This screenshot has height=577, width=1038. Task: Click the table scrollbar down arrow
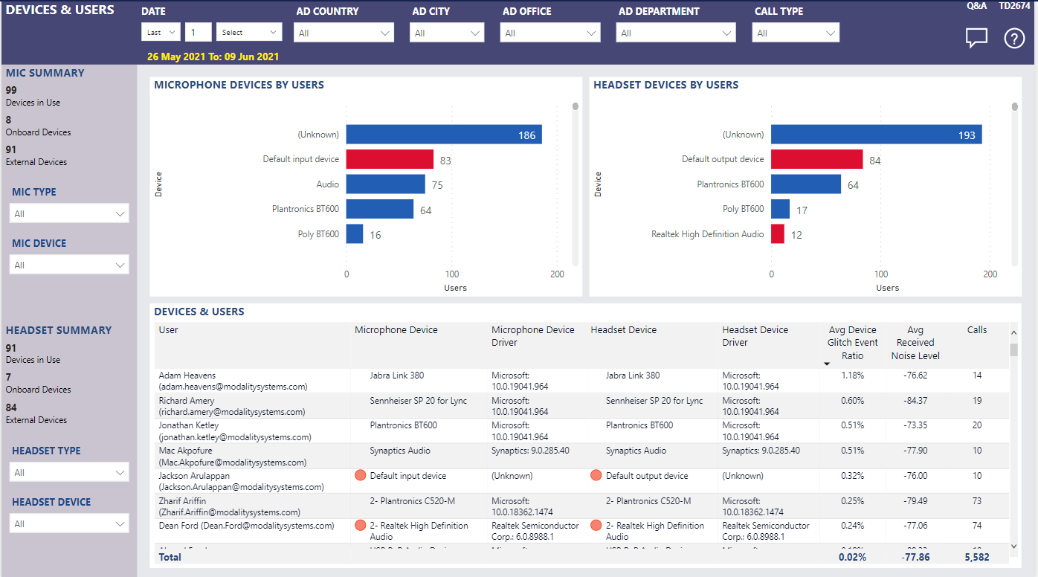(x=1014, y=546)
